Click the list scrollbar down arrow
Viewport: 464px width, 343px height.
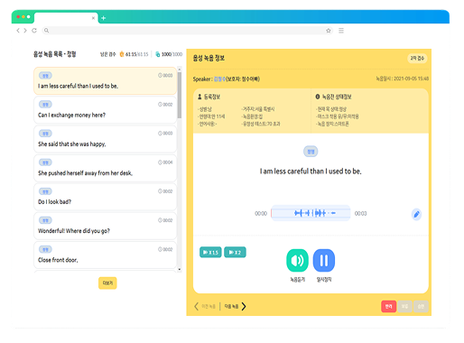[180, 269]
